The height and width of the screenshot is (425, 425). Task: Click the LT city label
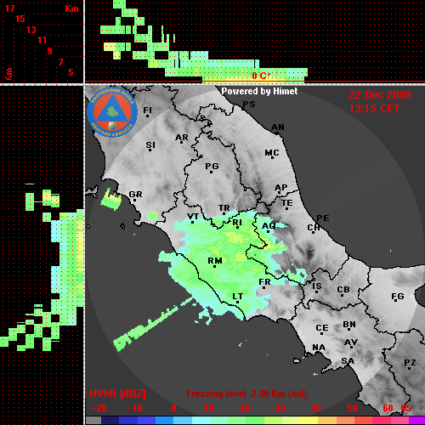237,297
